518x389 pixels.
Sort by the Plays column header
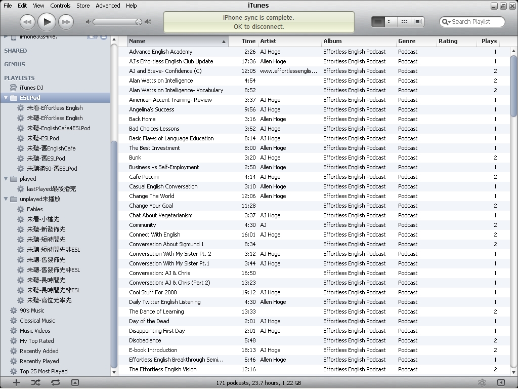488,41
